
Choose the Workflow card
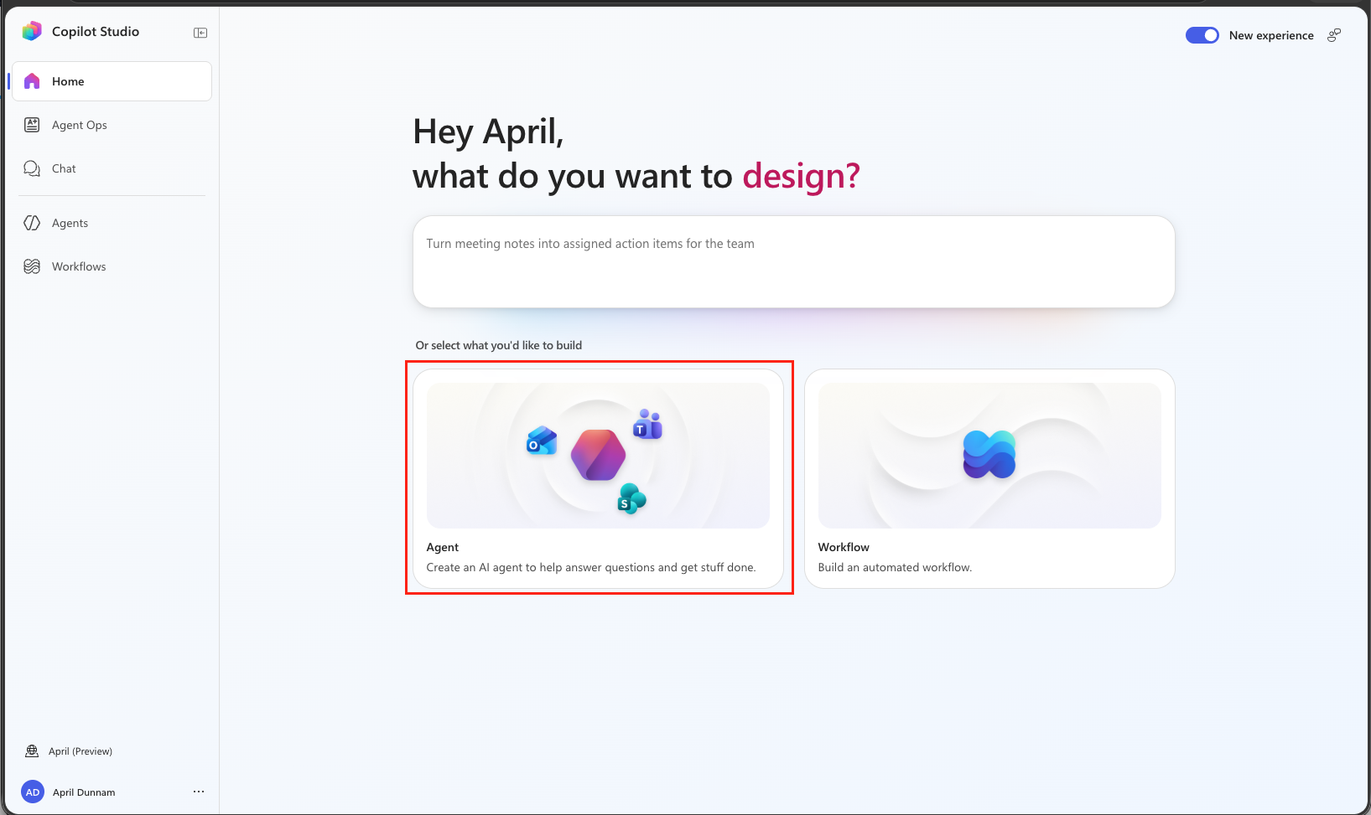point(989,478)
